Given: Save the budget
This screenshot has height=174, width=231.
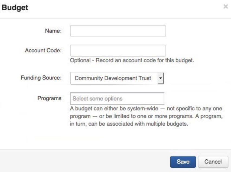Looking at the screenshot, I should 183,162.
